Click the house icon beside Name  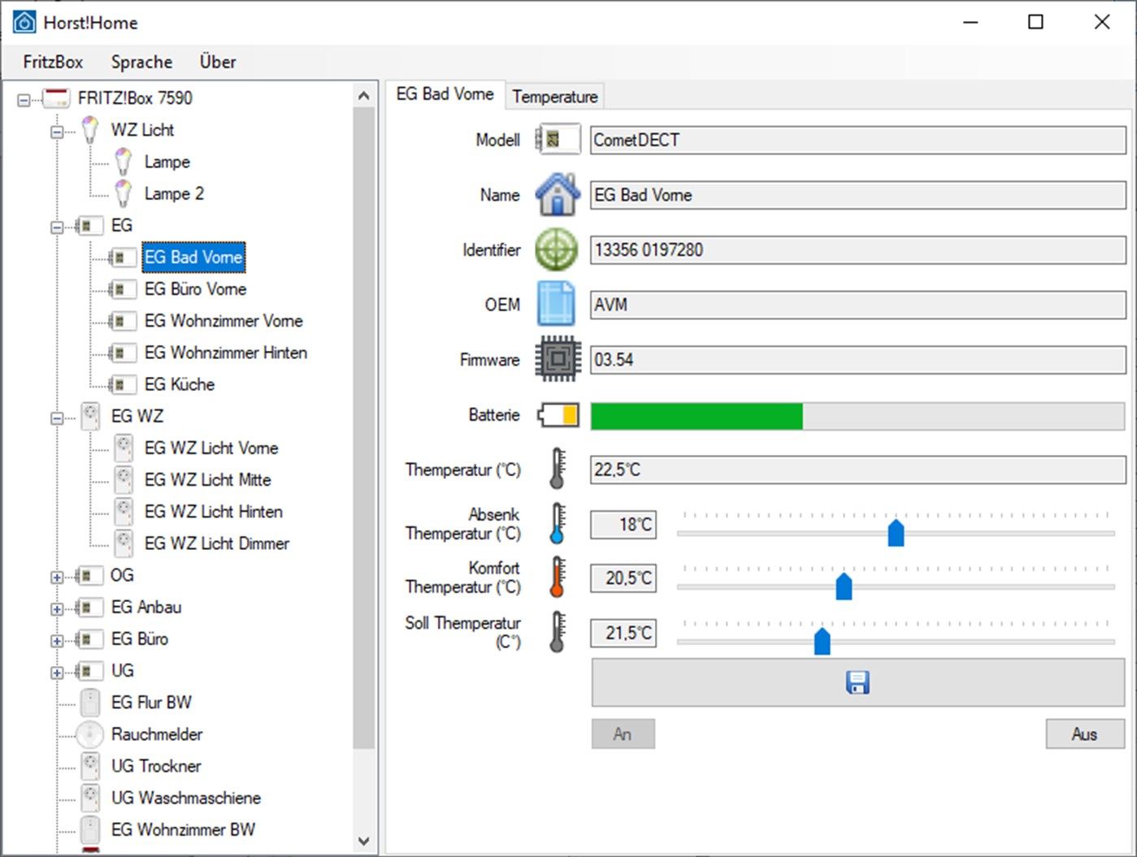coord(558,195)
